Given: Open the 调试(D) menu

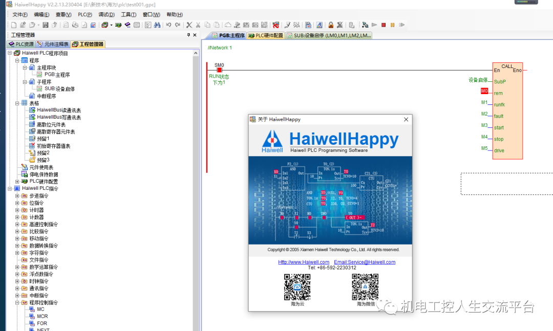Looking at the screenshot, I should pyautogui.click(x=107, y=14).
